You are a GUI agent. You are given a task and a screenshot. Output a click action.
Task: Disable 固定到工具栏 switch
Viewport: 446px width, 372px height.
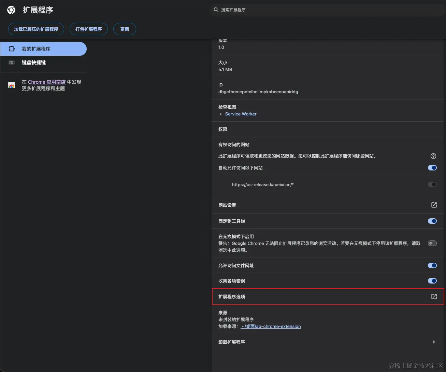[432, 221]
